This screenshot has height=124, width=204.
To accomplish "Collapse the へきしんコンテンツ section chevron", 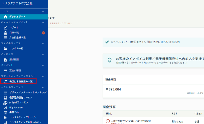I will click(43, 87).
